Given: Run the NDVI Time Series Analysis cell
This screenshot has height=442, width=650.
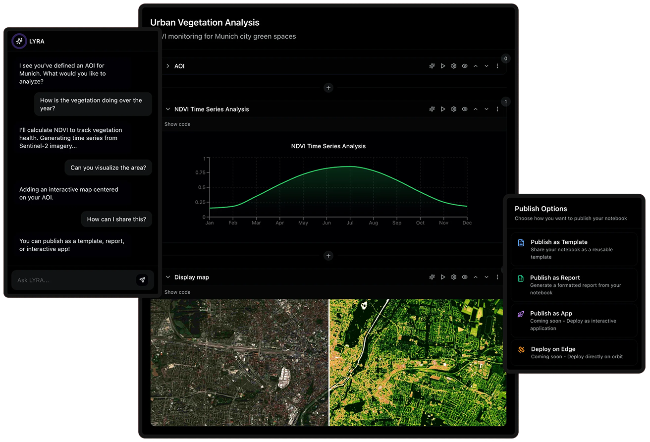Looking at the screenshot, I should pyautogui.click(x=442, y=109).
